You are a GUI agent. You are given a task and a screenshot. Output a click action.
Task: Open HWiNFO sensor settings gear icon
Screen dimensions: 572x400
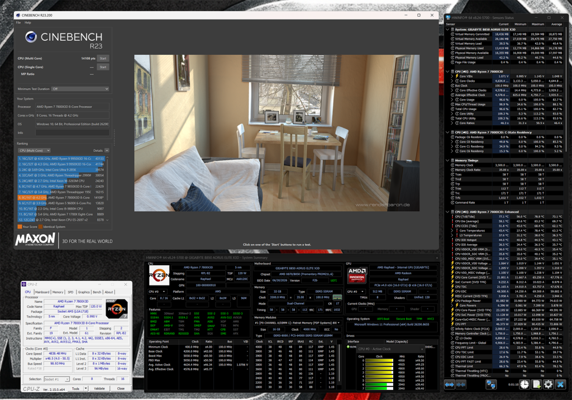click(549, 384)
